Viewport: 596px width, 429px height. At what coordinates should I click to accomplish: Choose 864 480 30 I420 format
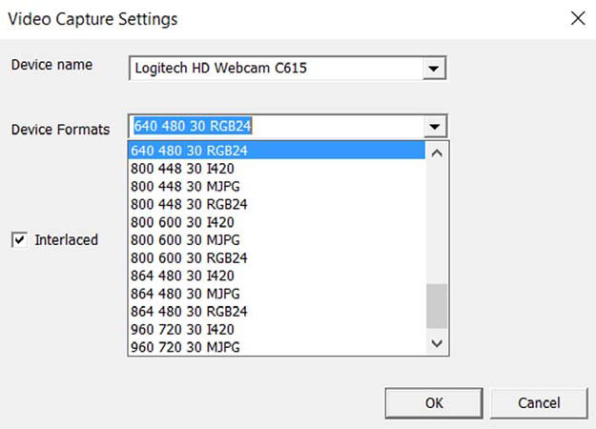(x=277, y=276)
